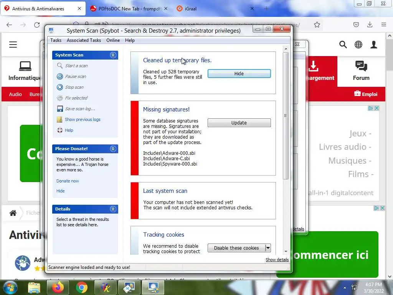Click the Stop scan icon
This screenshot has width=393, height=295.
(x=59, y=87)
